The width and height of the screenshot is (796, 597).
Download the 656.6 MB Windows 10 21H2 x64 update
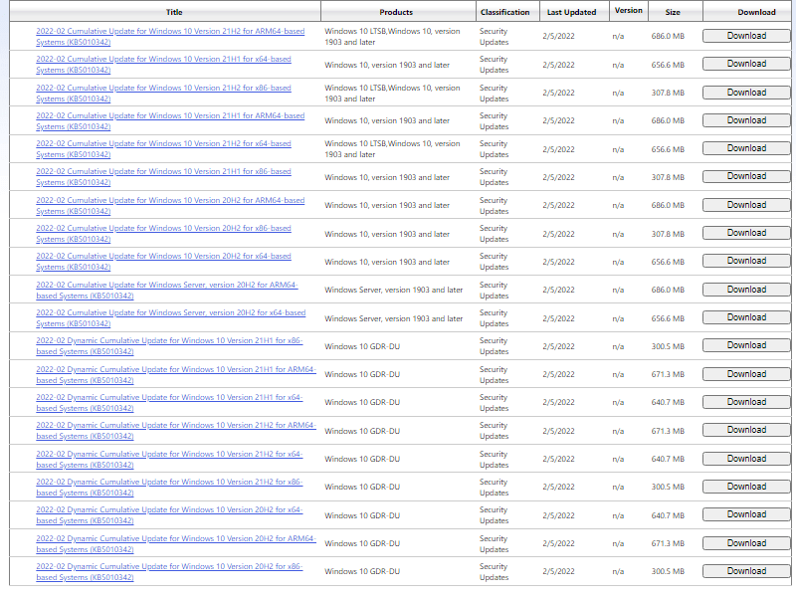click(746, 148)
